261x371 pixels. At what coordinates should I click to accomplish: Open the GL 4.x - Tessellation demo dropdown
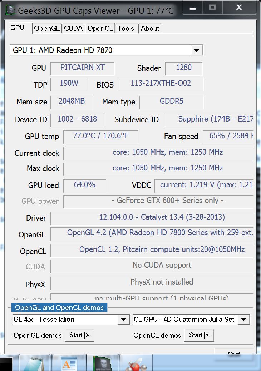click(x=123, y=320)
